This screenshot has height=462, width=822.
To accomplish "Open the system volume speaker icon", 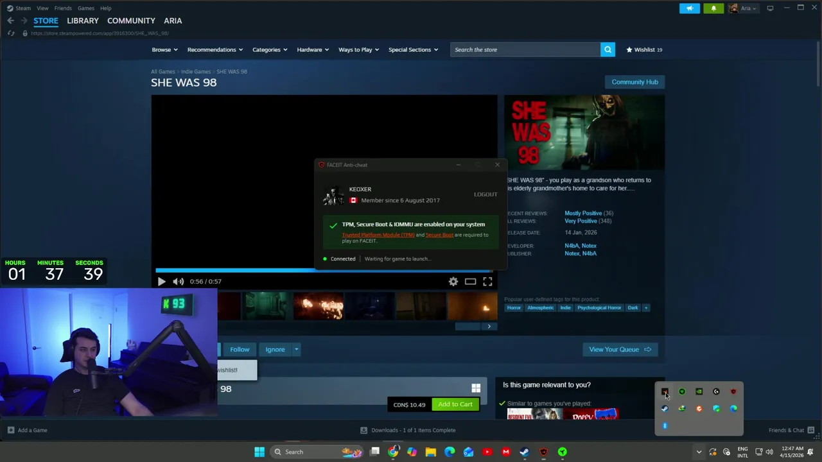I will click(x=769, y=452).
